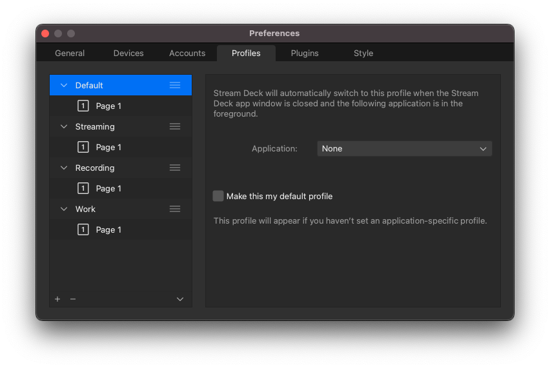Open the Application dropdown set to None
550x368 pixels.
click(x=405, y=149)
